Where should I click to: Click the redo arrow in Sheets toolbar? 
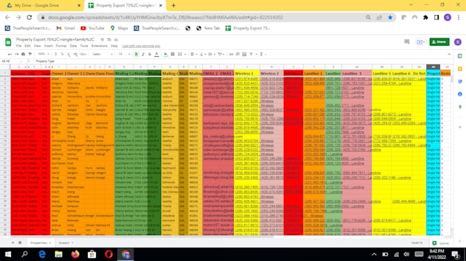[16, 54]
